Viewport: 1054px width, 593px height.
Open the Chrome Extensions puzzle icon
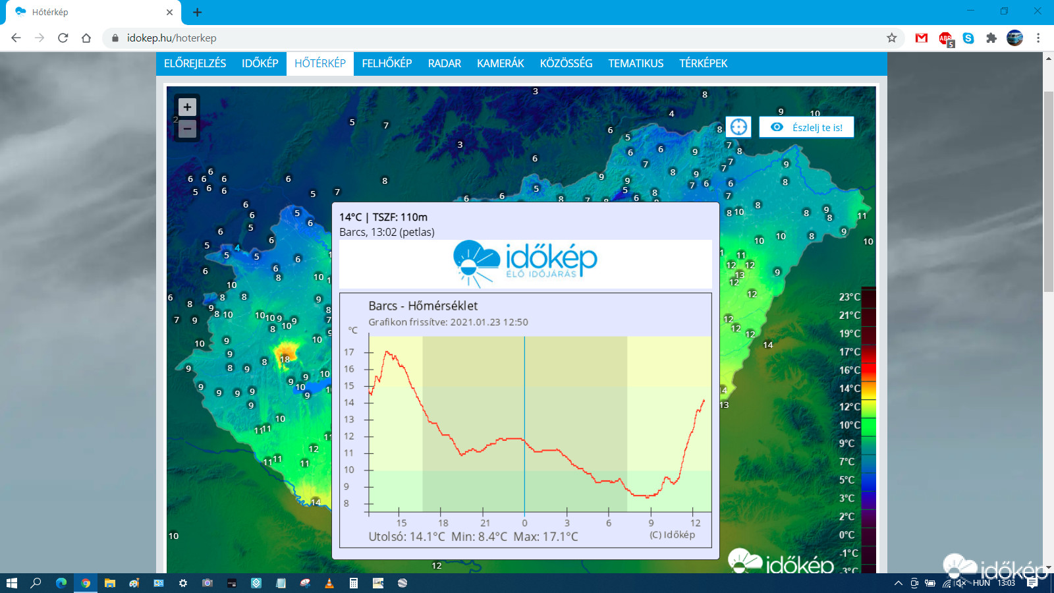[991, 38]
